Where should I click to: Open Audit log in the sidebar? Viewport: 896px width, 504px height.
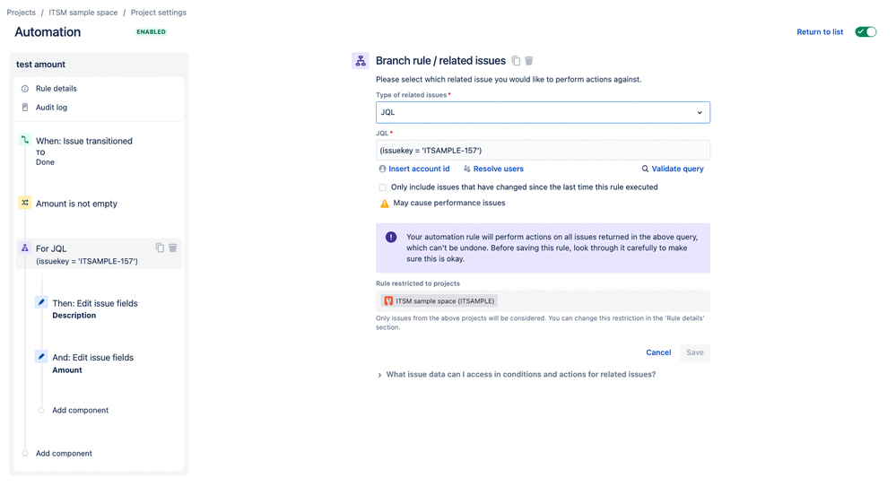(51, 108)
